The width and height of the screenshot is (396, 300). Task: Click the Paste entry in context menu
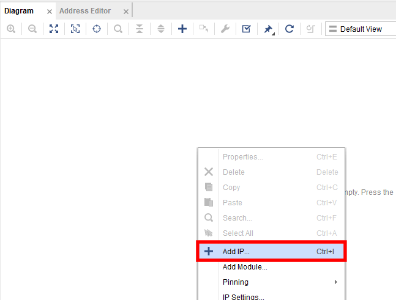tap(271, 202)
